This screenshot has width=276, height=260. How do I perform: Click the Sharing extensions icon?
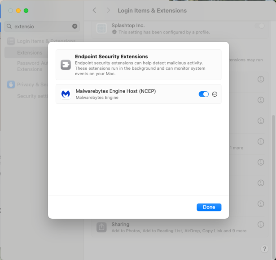pos(101,227)
